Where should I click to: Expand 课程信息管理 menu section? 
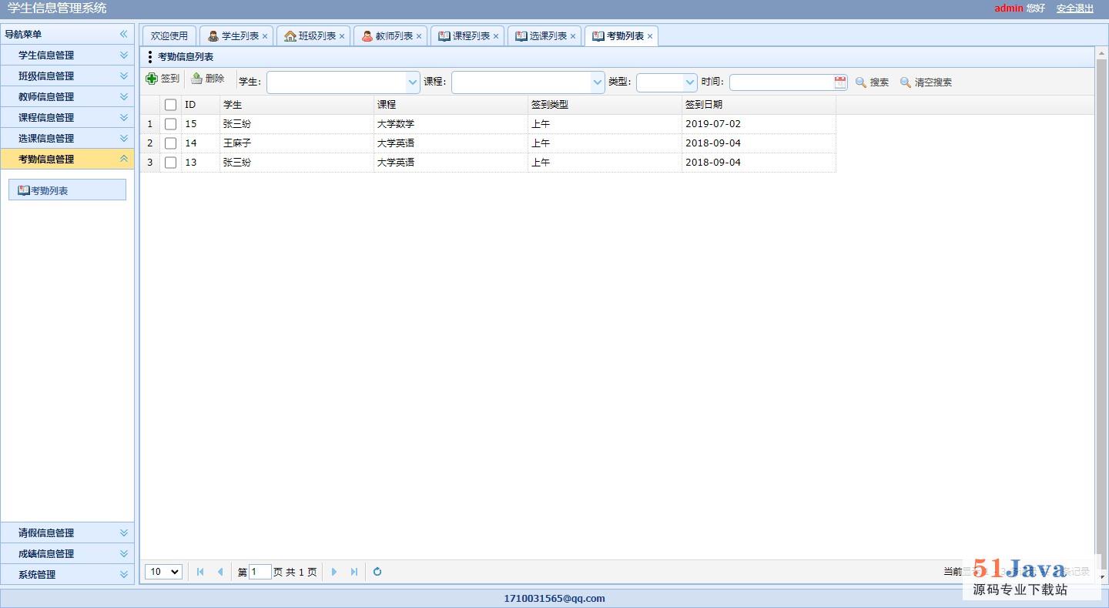(x=67, y=117)
